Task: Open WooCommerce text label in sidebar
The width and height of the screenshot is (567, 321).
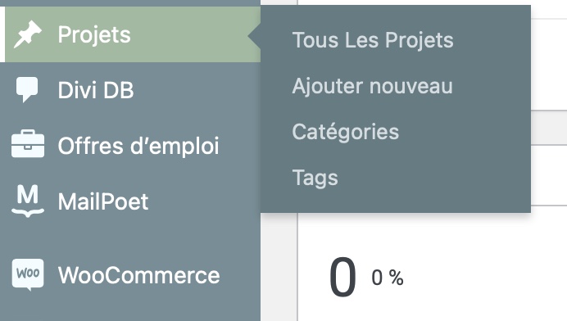Action: pyautogui.click(x=138, y=275)
